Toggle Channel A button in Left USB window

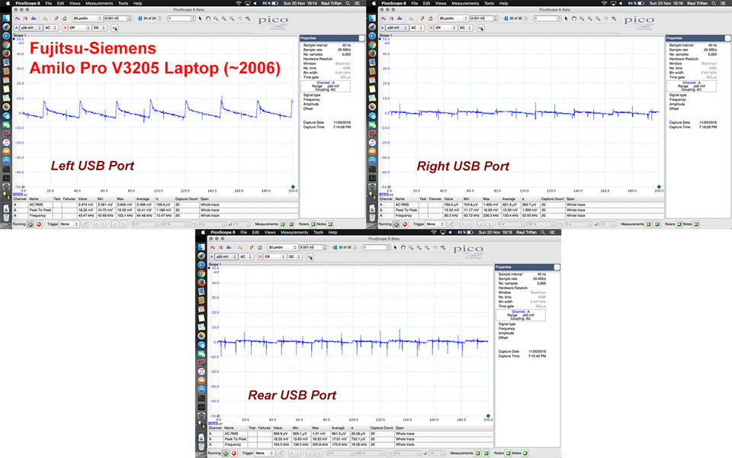16,28
